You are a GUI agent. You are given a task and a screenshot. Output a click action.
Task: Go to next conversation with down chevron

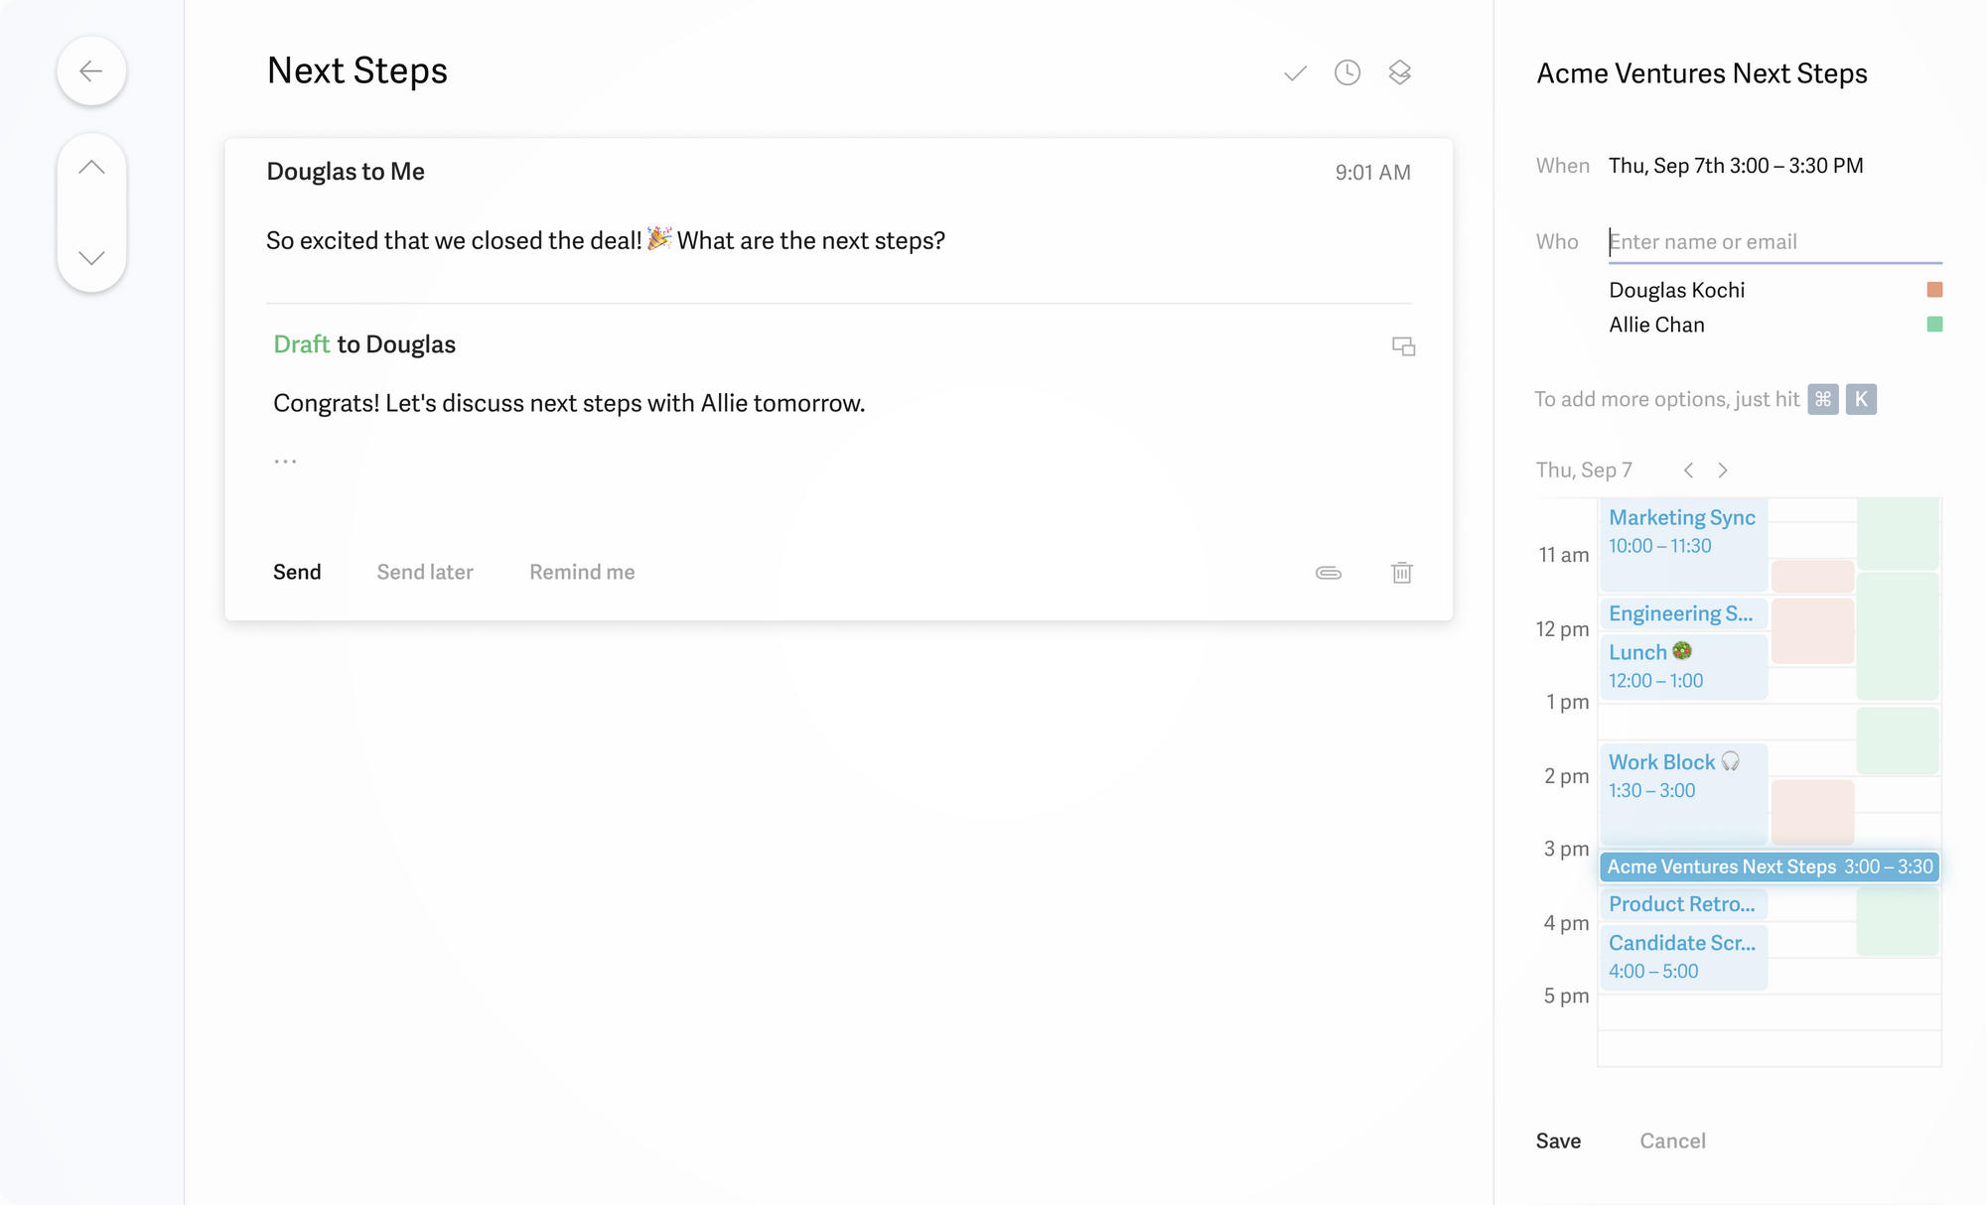click(x=91, y=258)
